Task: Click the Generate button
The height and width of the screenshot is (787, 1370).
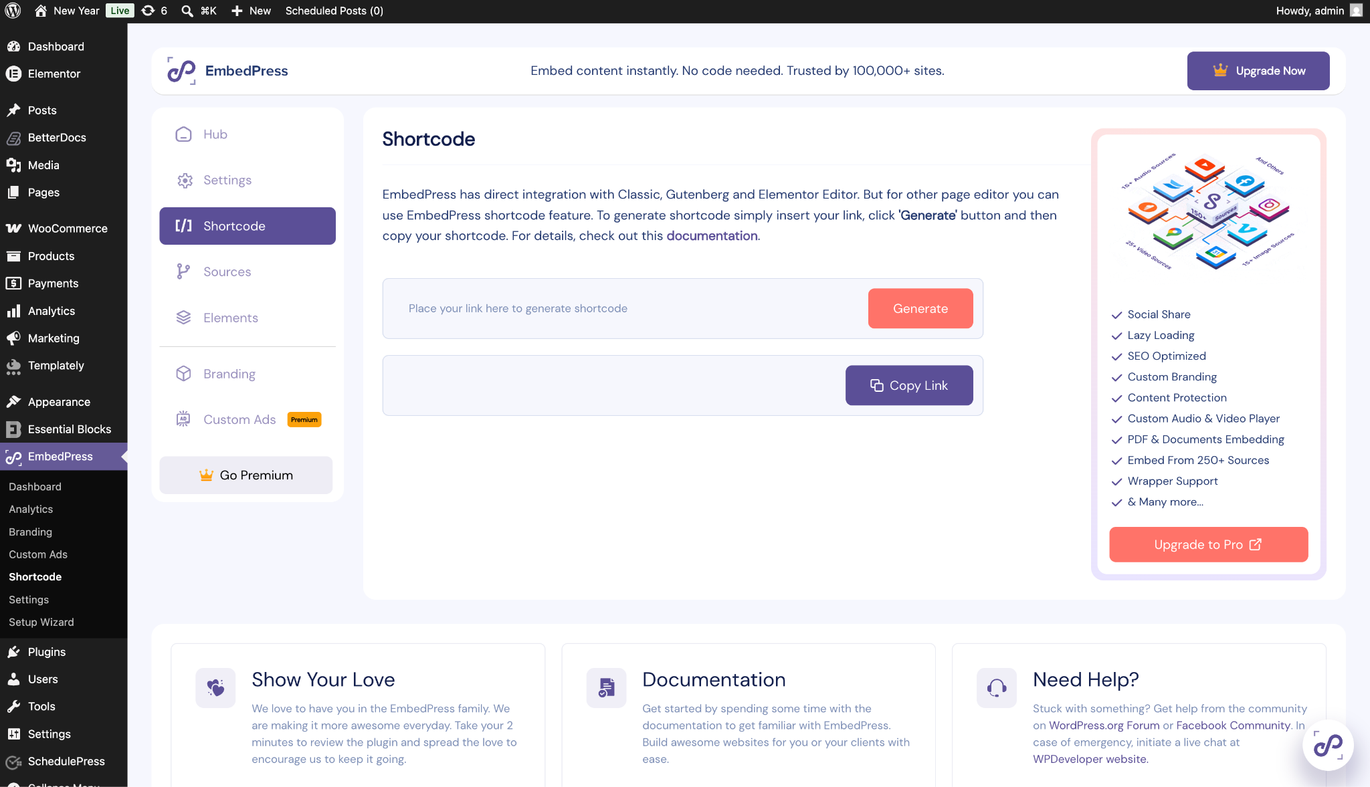Action: coord(920,308)
